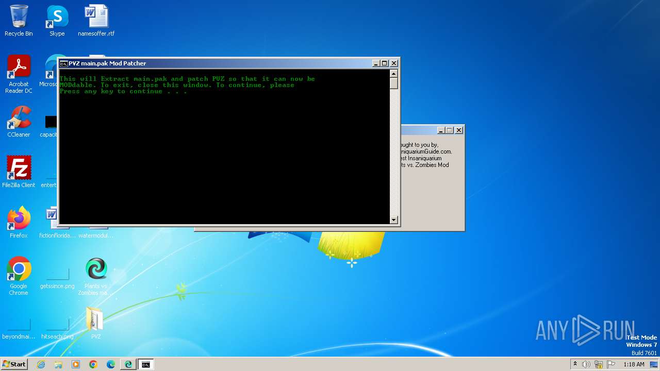
Task: Click the console scrollbar up arrow
Action: [394, 73]
